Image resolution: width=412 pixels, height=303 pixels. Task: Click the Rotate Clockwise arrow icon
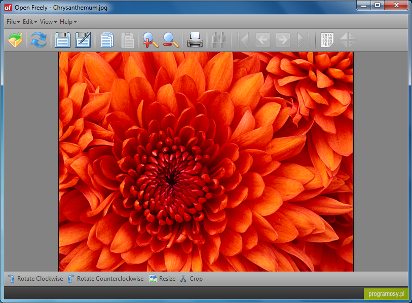point(11,279)
